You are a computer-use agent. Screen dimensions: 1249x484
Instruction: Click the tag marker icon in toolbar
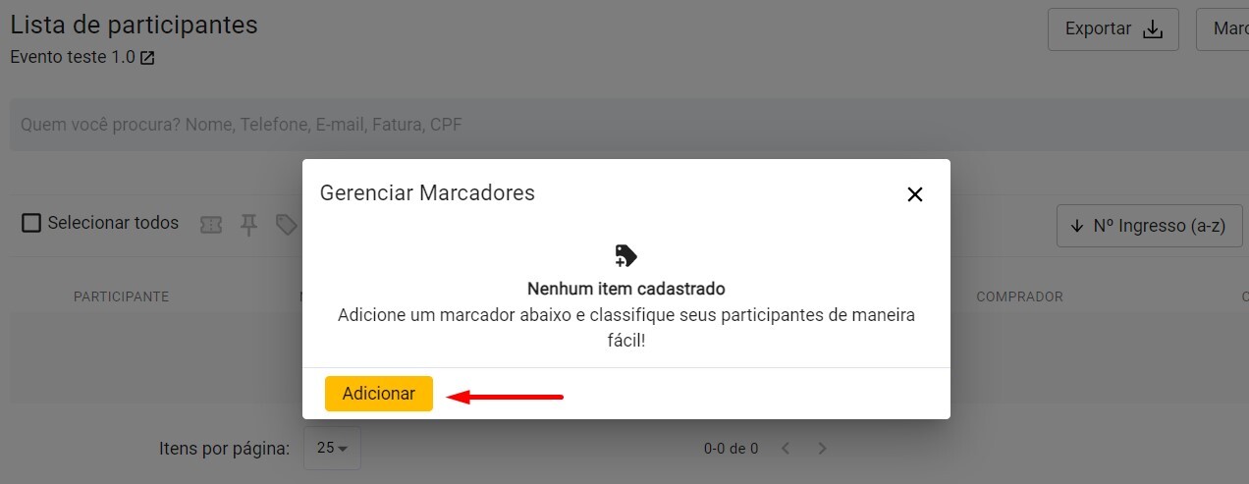[x=286, y=226]
